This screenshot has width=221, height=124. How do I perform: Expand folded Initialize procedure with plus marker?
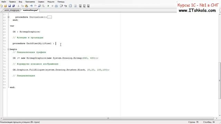(x=8, y=17)
